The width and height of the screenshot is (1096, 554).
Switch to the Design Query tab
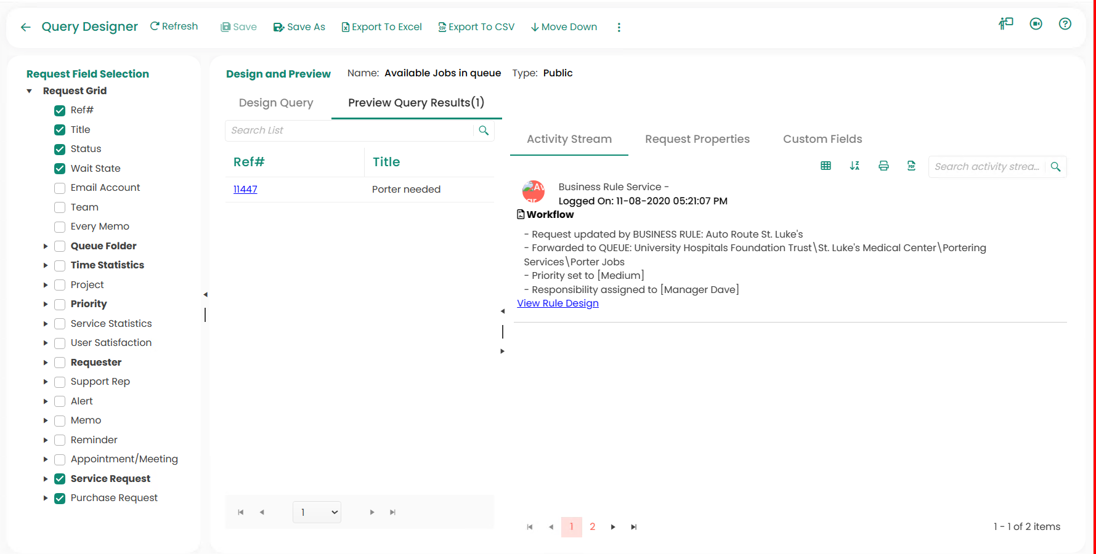pos(276,103)
